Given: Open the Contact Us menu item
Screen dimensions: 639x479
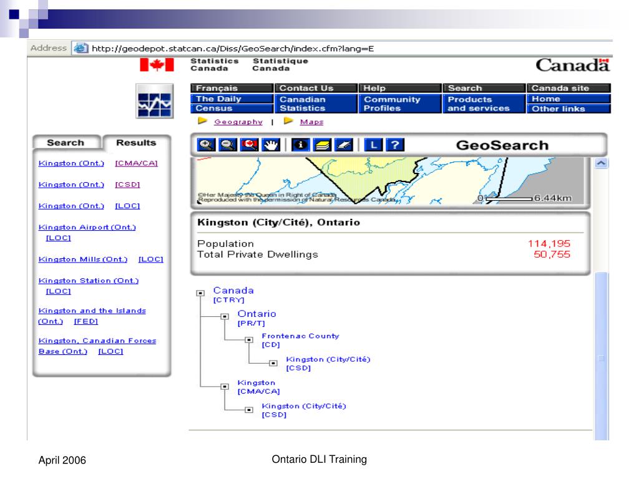Looking at the screenshot, I should tap(316, 88).
